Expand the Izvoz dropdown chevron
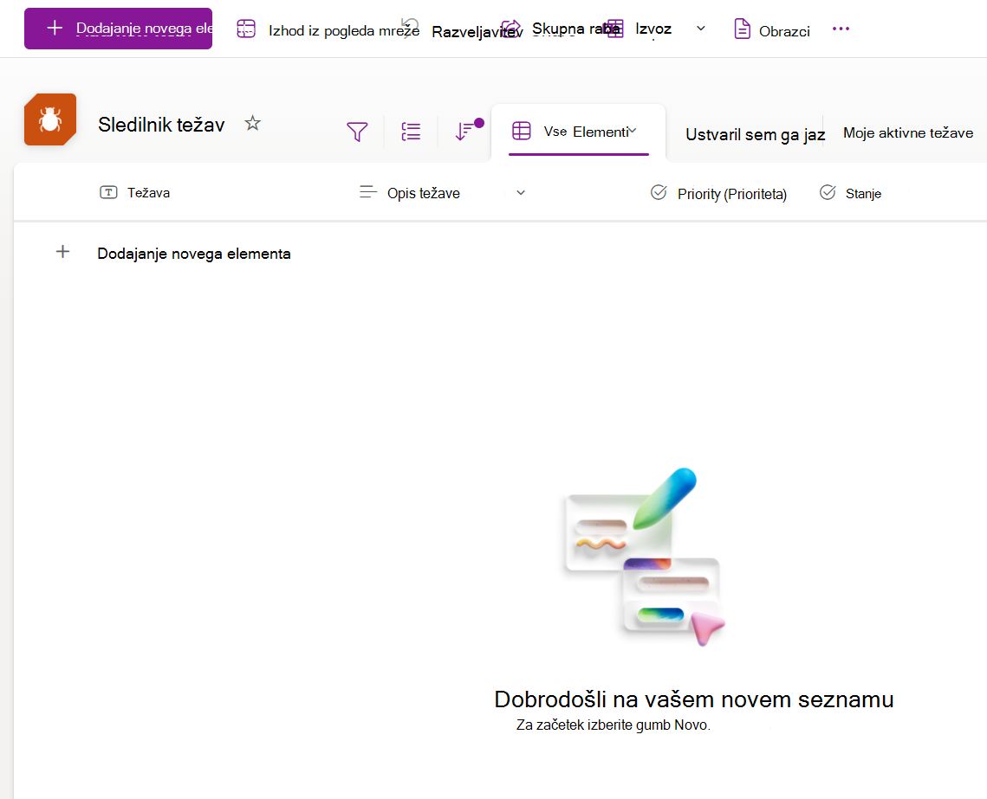The image size is (987, 799). click(700, 29)
